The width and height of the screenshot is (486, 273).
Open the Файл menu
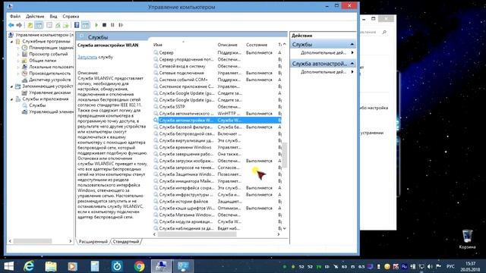(15, 17)
